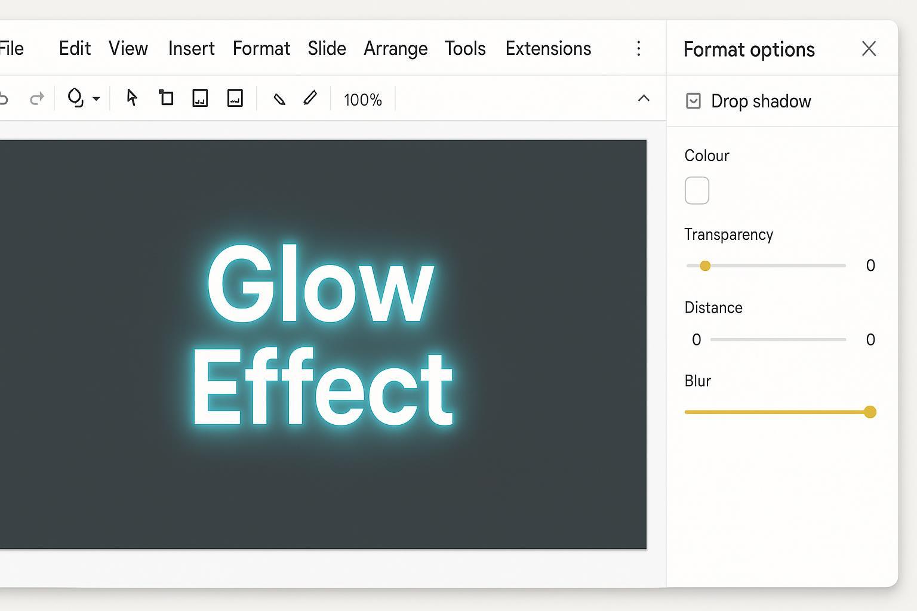
Task: Click the first image placeholder icon
Action: pos(200,98)
